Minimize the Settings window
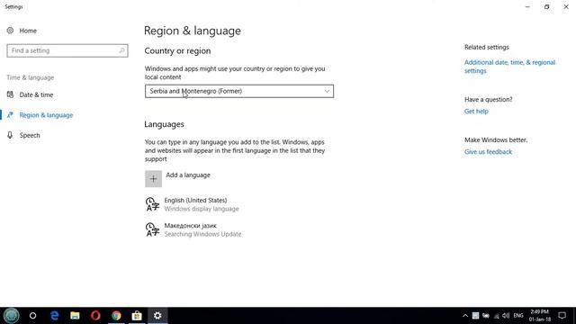This screenshot has width=576, height=324. [x=527, y=7]
